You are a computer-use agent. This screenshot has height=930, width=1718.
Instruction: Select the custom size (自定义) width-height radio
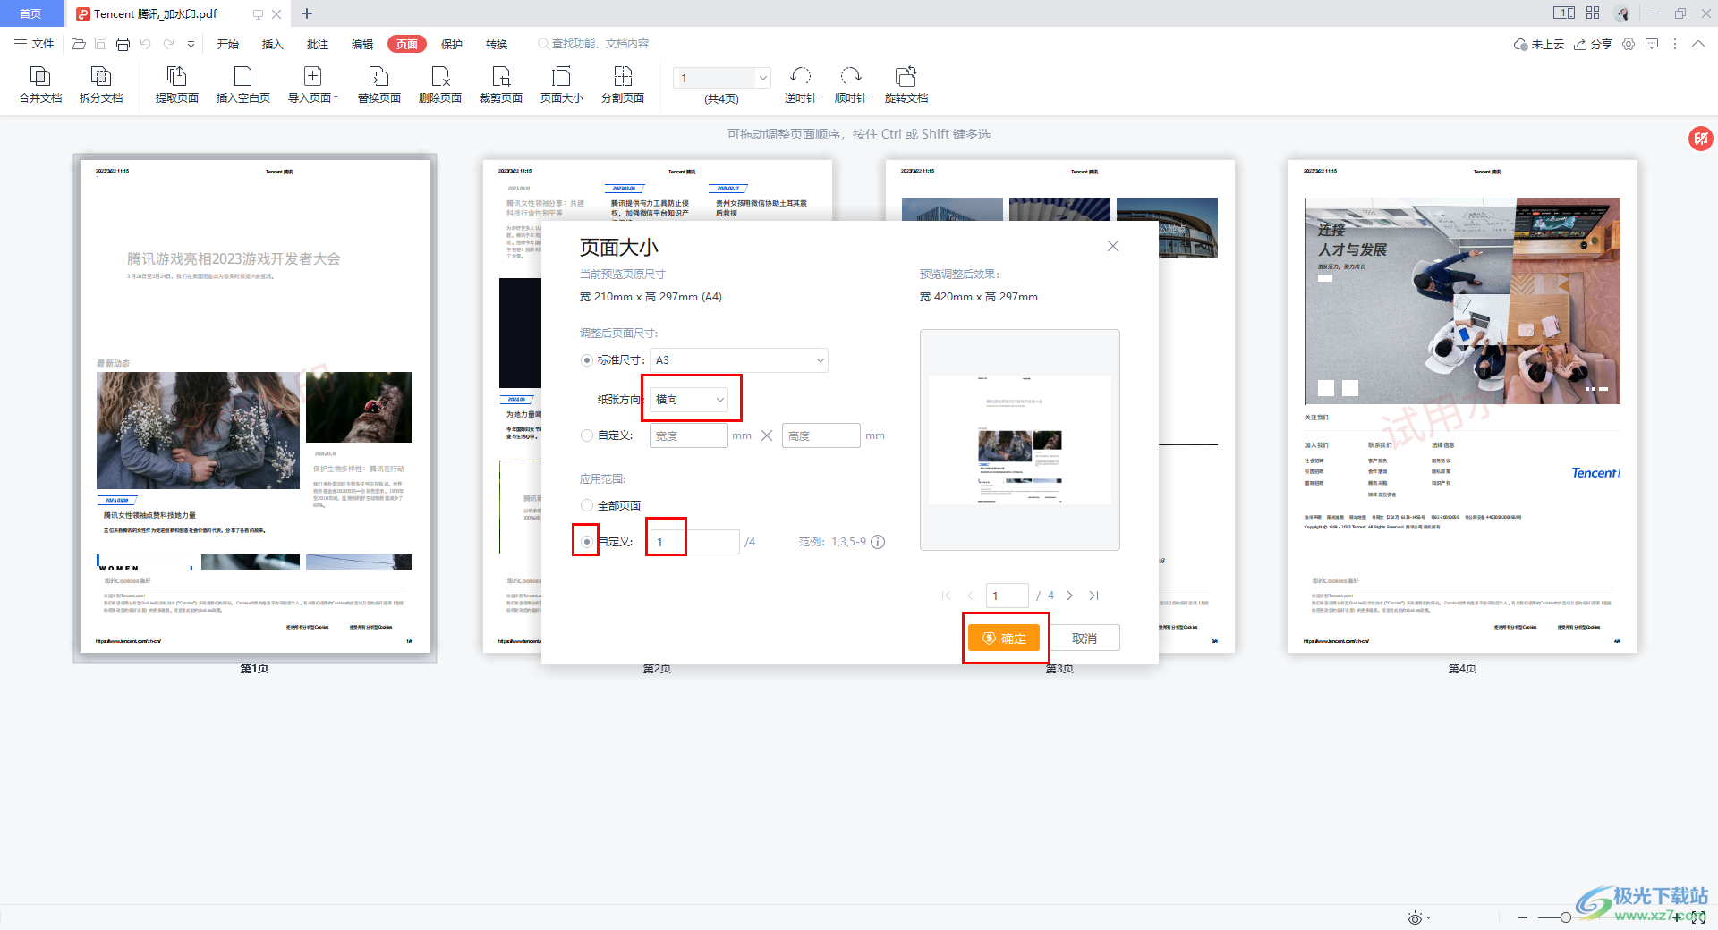[587, 435]
